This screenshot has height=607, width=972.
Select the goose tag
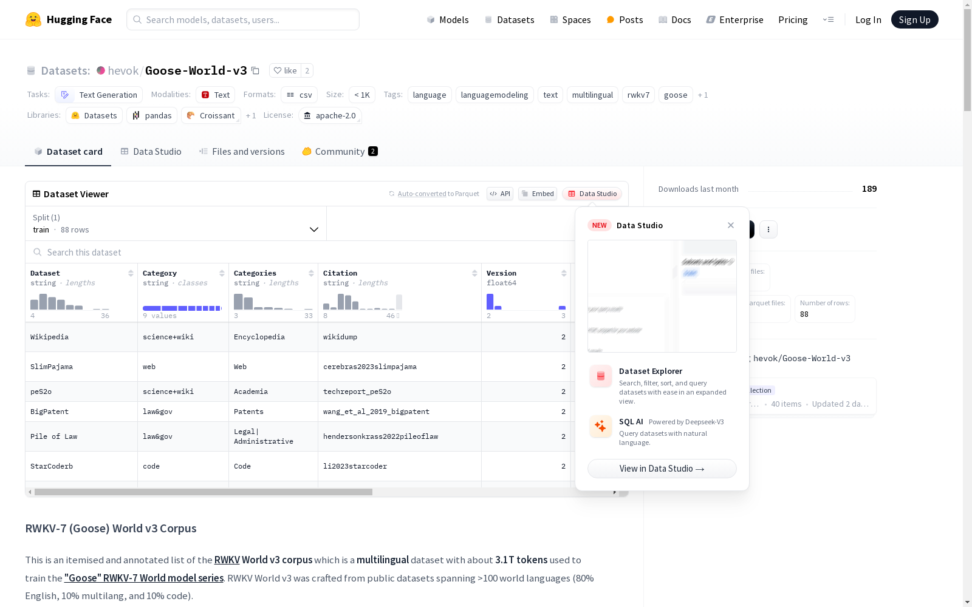click(676, 95)
